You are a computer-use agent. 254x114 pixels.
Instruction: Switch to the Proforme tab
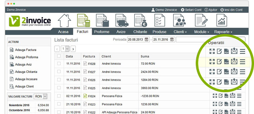pos(102,32)
